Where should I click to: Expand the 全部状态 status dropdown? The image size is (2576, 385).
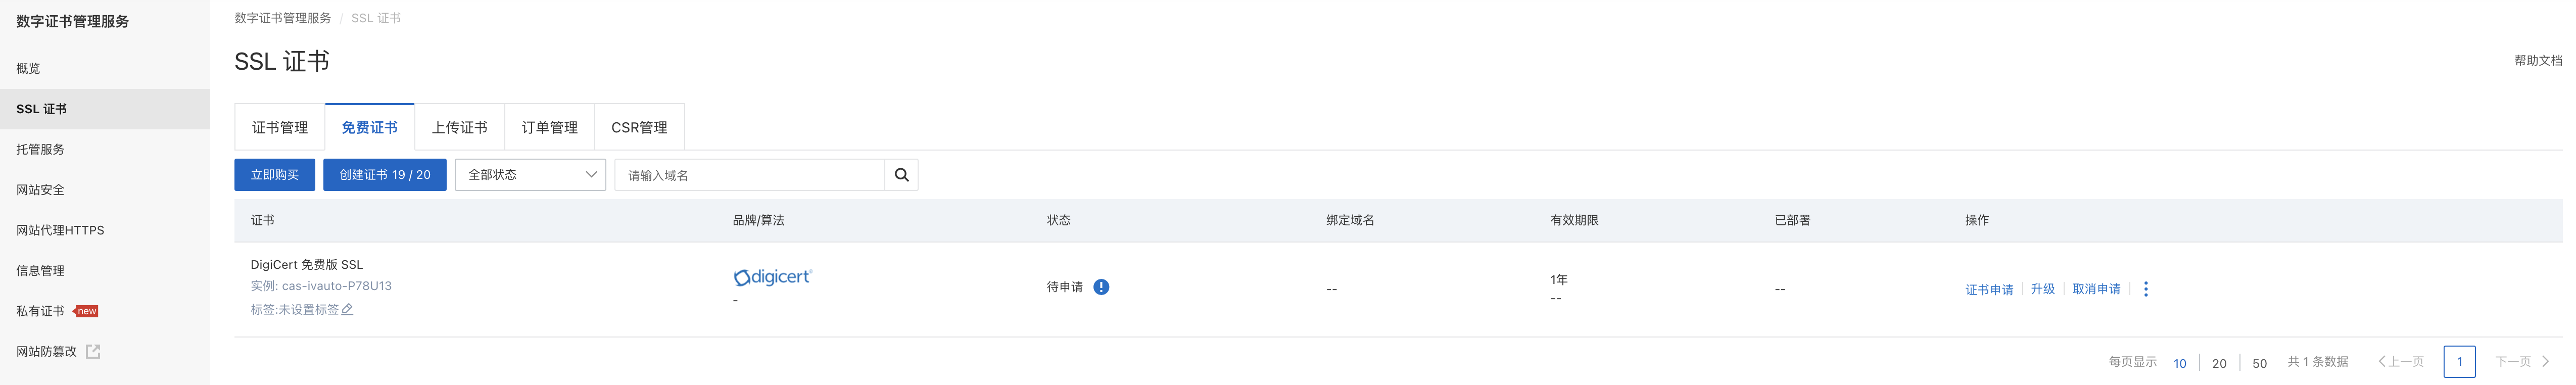pyautogui.click(x=530, y=175)
